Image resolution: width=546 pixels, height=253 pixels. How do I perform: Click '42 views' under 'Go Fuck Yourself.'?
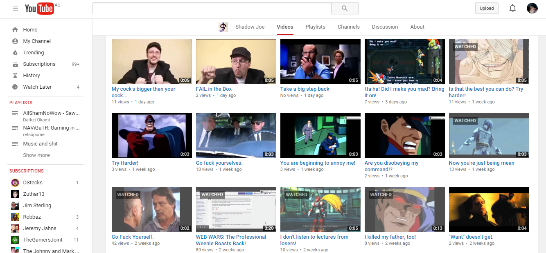point(120,244)
